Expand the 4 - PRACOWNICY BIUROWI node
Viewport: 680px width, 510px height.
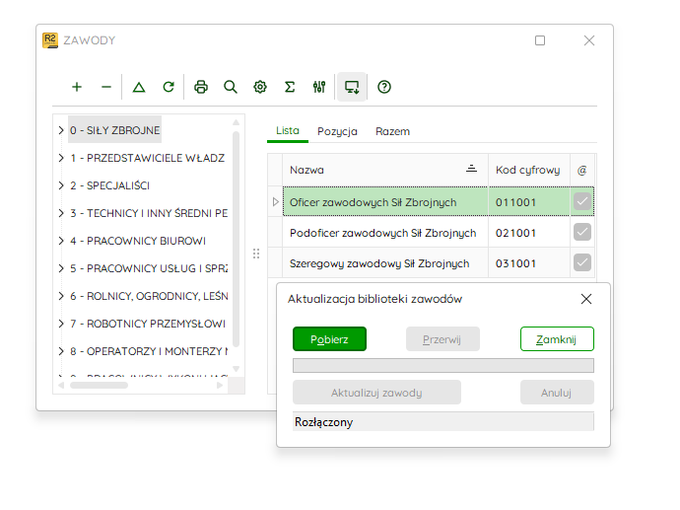pos(61,241)
